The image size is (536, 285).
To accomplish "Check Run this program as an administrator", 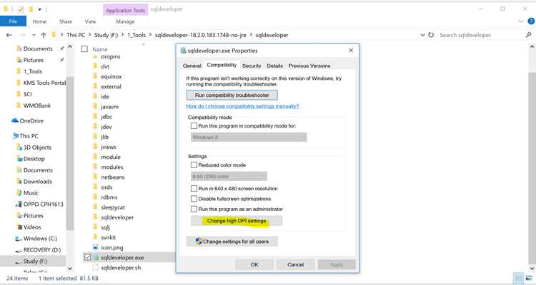I will click(x=194, y=209).
